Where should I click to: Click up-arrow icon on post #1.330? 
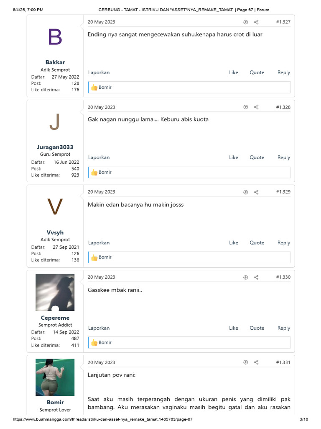point(246,277)
